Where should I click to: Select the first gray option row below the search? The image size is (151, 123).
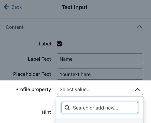(x=100, y=121)
